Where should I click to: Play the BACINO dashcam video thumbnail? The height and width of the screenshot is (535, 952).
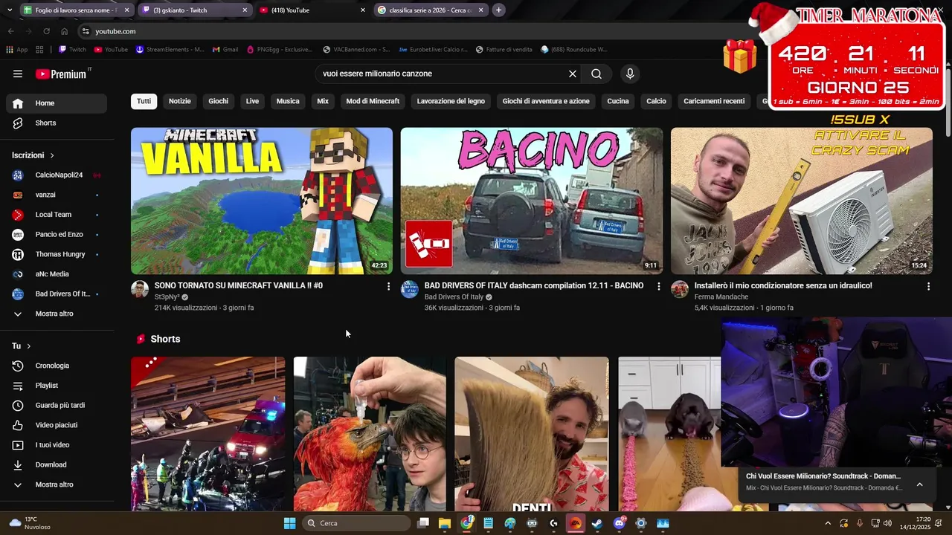(532, 201)
